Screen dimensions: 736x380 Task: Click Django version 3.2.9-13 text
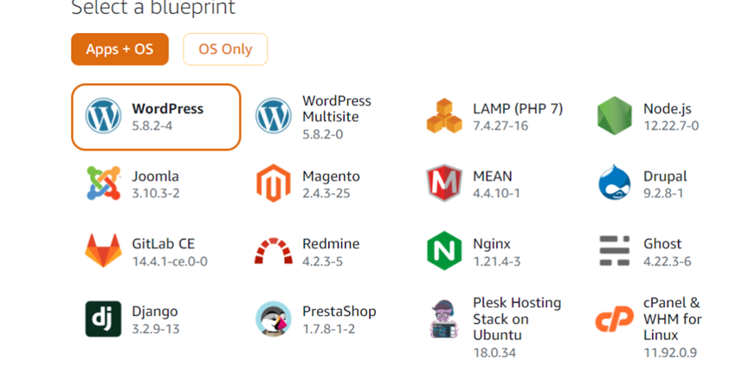point(155,329)
